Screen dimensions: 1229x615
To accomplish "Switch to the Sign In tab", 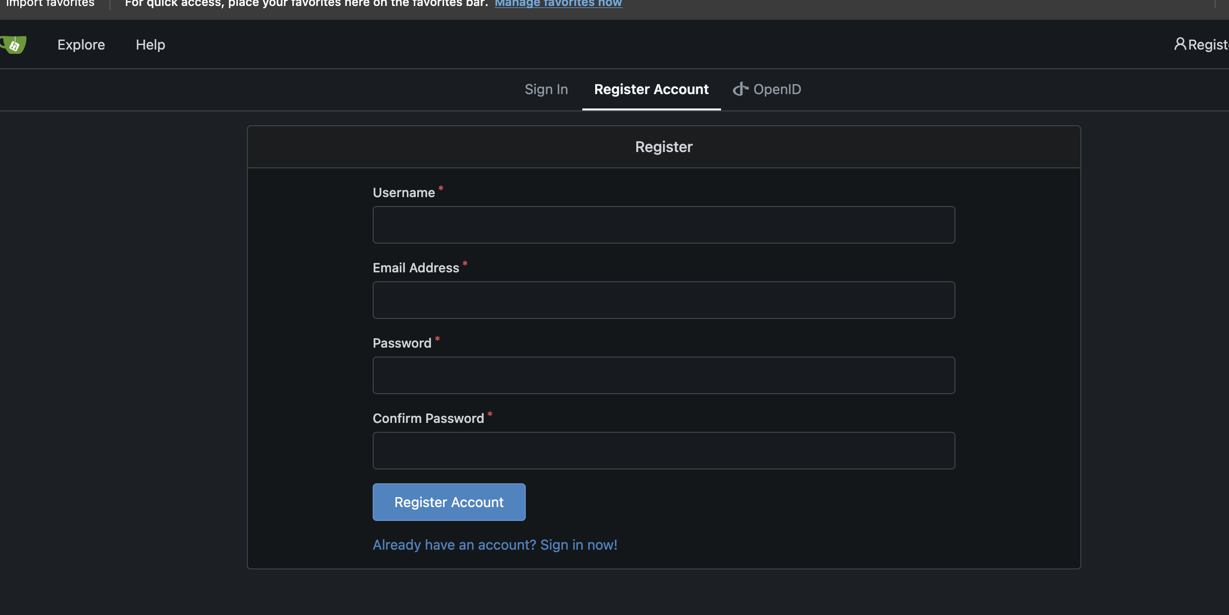I will point(546,89).
